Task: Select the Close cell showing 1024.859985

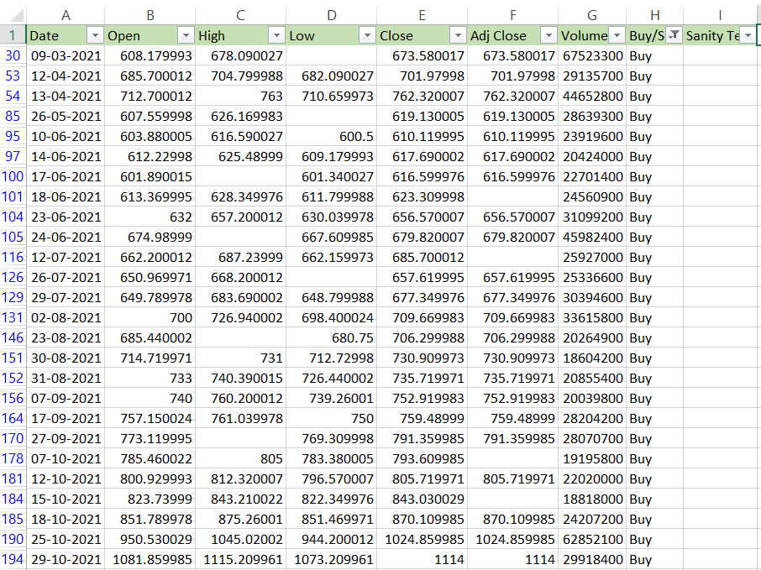Action: point(422,539)
